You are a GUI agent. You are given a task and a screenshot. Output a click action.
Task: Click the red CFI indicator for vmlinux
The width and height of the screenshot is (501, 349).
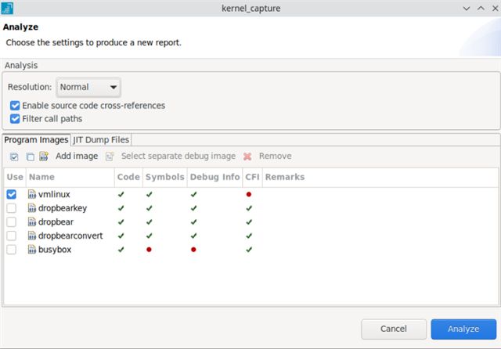coord(249,194)
